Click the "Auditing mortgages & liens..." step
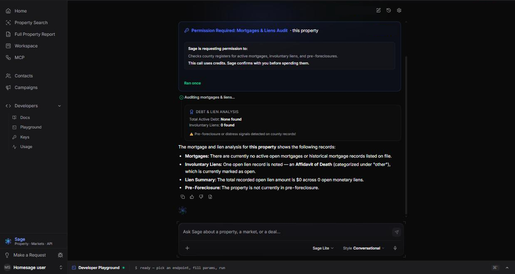Screen dimensions: 515x274 tap(210, 97)
